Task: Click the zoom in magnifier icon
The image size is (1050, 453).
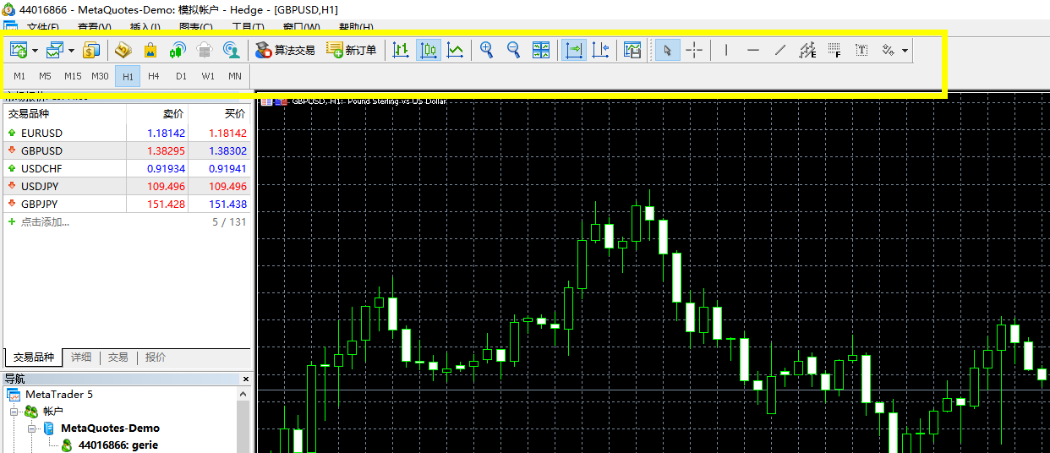Action: point(486,51)
